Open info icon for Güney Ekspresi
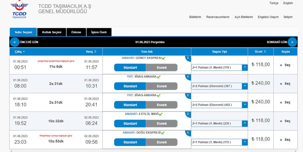This screenshot has width=303, height=152. 188,58
